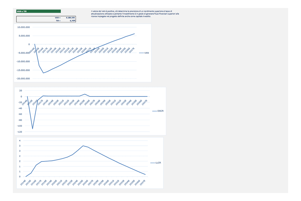Select the 10.000.000 axis label in VAN chart

click(24, 27)
